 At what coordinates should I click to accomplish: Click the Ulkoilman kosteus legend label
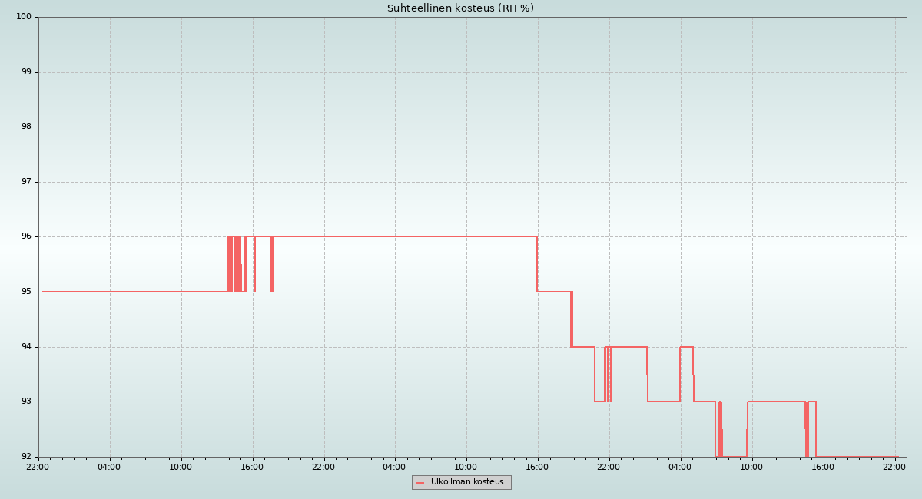point(466,482)
